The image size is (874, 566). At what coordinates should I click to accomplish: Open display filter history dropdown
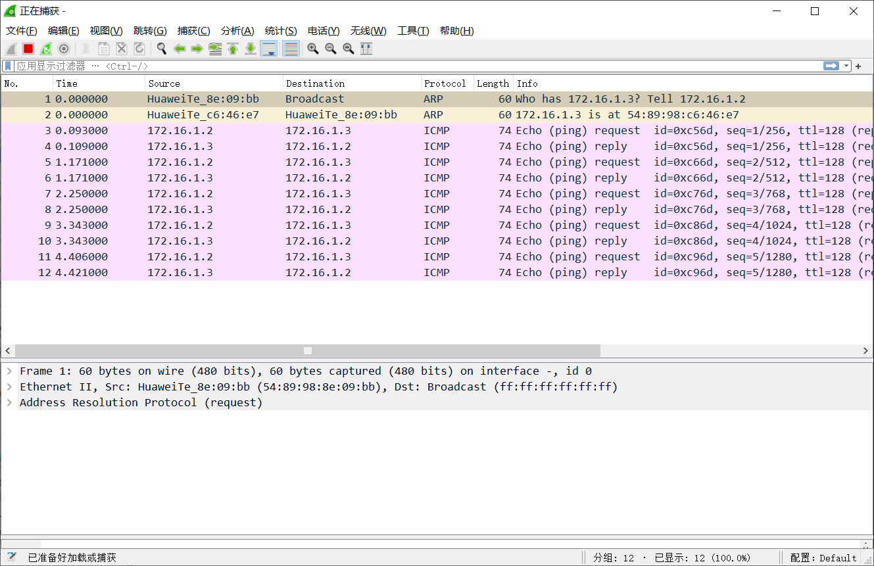point(847,66)
